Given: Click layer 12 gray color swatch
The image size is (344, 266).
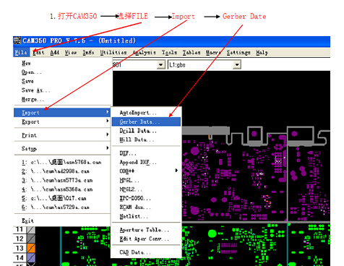Looking at the screenshot, I should click(31, 239).
